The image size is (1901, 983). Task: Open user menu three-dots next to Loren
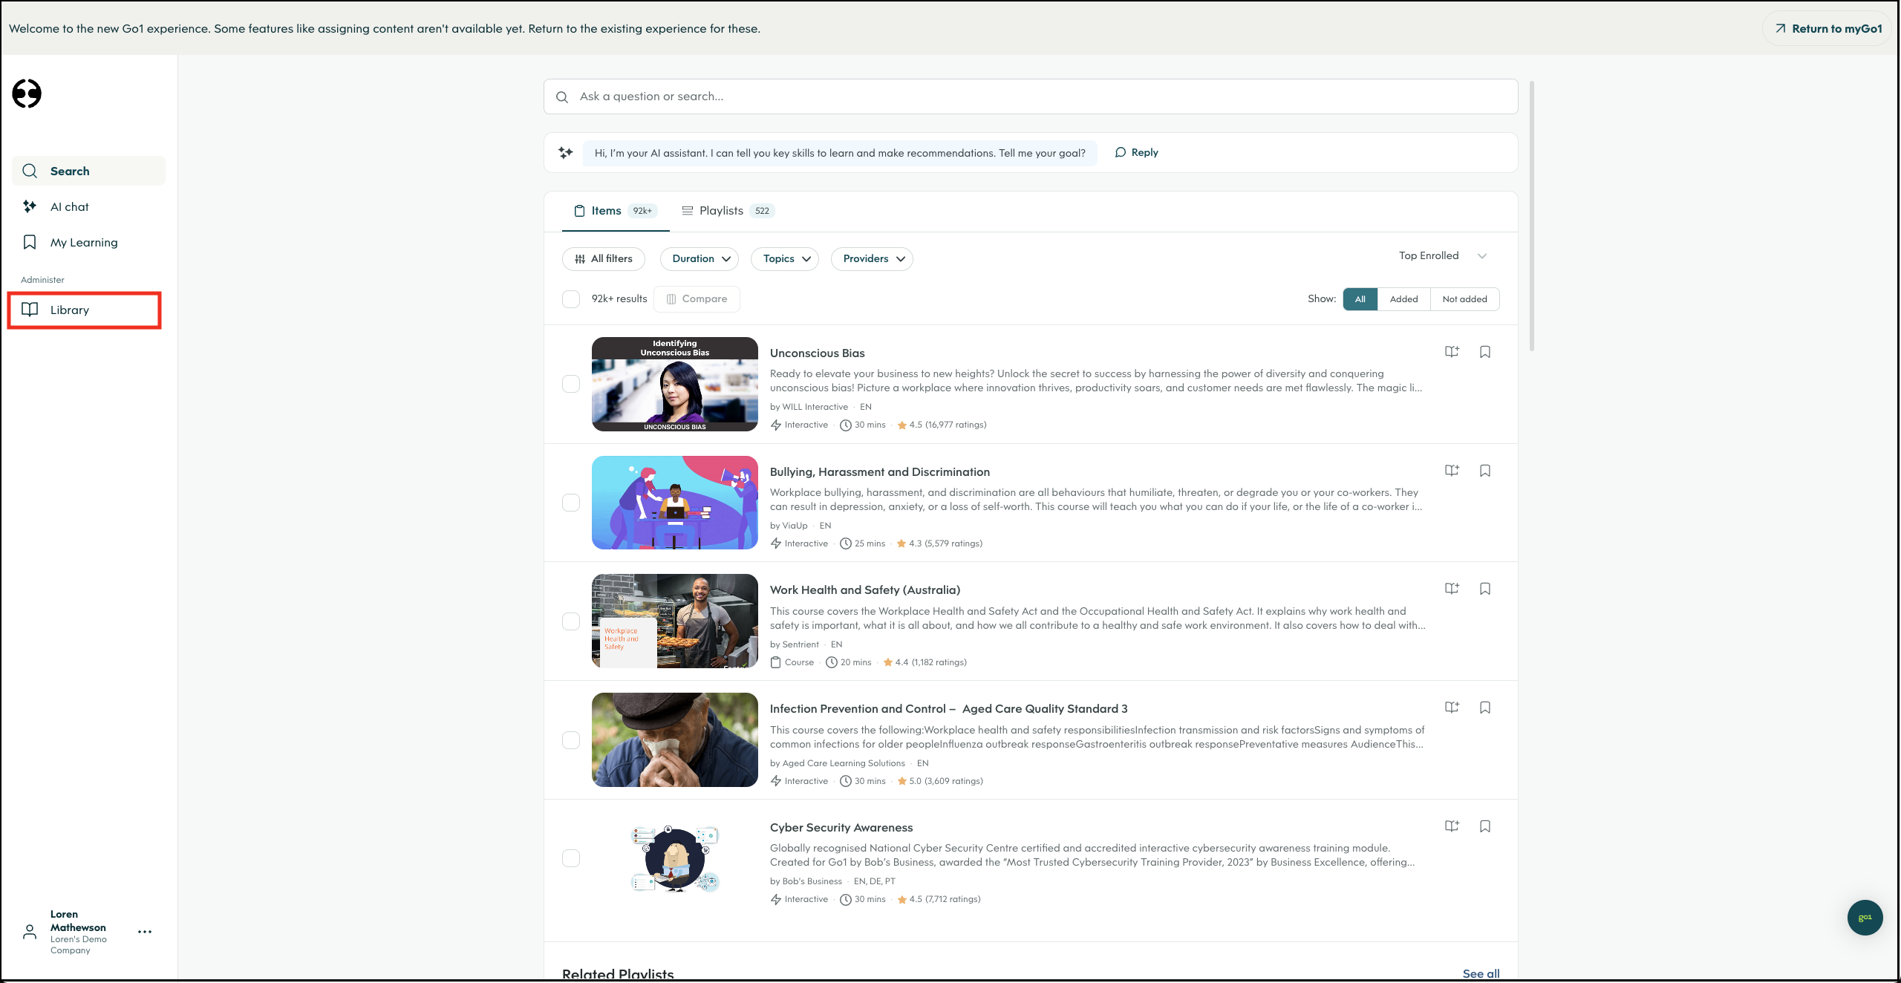tap(145, 932)
